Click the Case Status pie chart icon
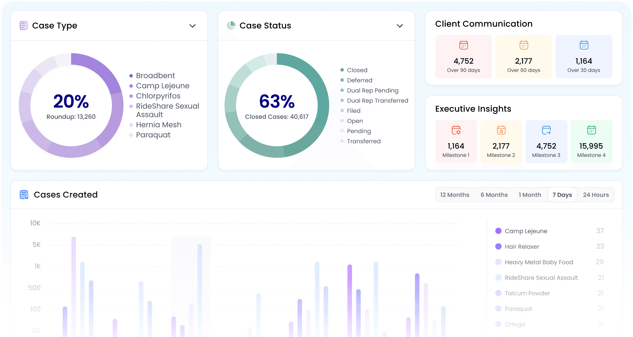Screen dimensions: 633x337 tap(231, 25)
